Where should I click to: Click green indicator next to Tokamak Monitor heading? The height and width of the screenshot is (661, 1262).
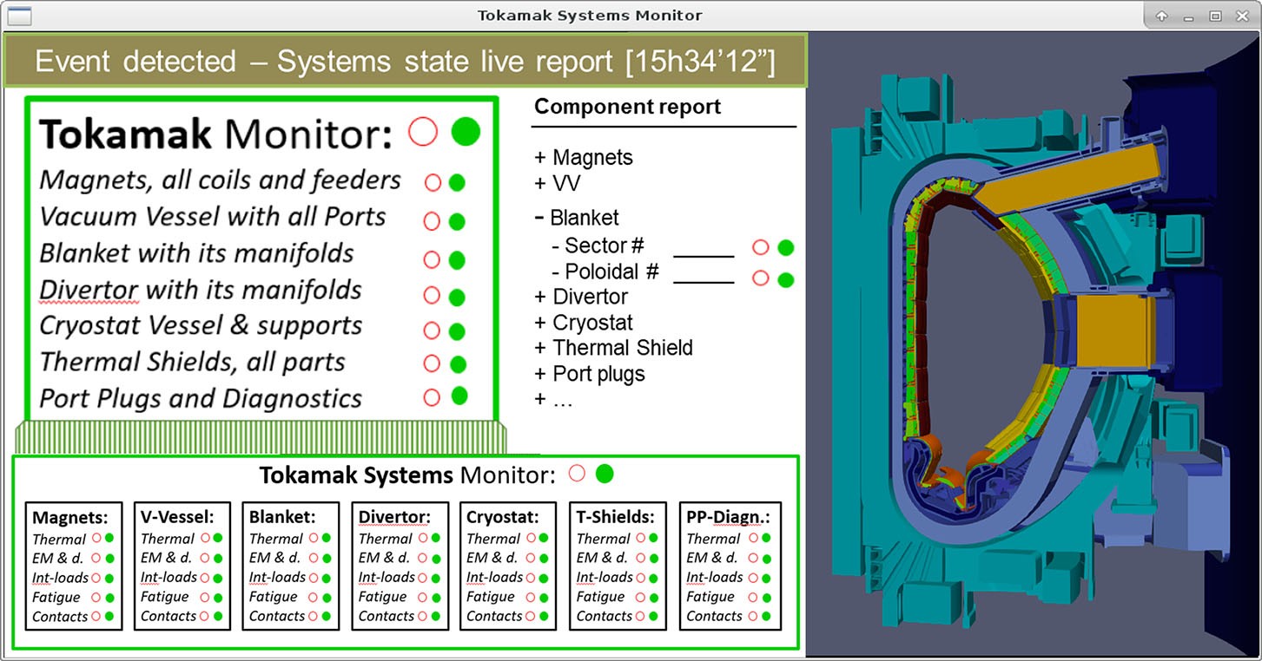[466, 132]
